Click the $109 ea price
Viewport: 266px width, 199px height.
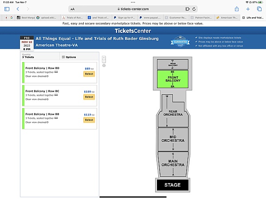tap(89, 92)
